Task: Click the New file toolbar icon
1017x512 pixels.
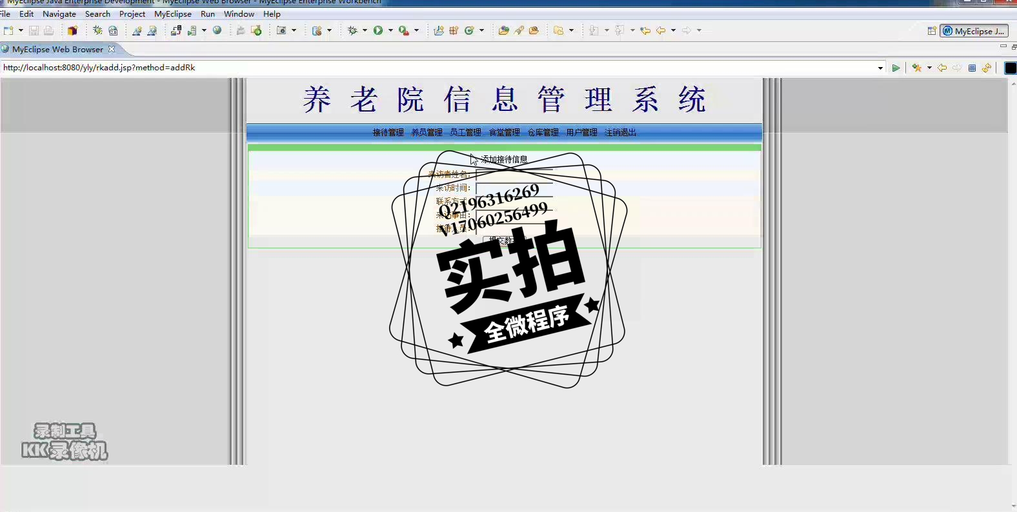Action: tap(8, 30)
